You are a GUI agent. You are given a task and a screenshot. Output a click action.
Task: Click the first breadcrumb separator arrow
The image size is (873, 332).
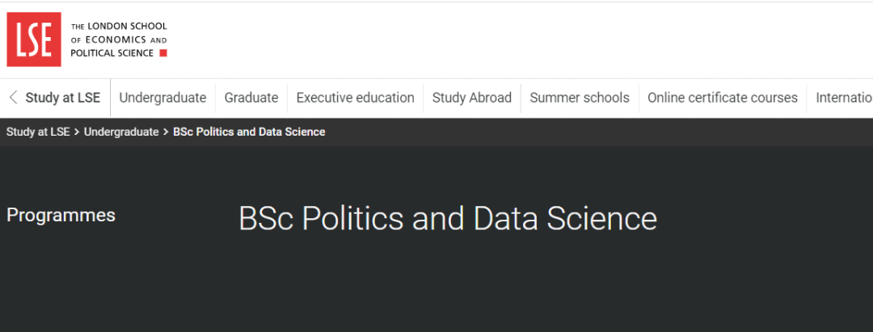pos(77,132)
